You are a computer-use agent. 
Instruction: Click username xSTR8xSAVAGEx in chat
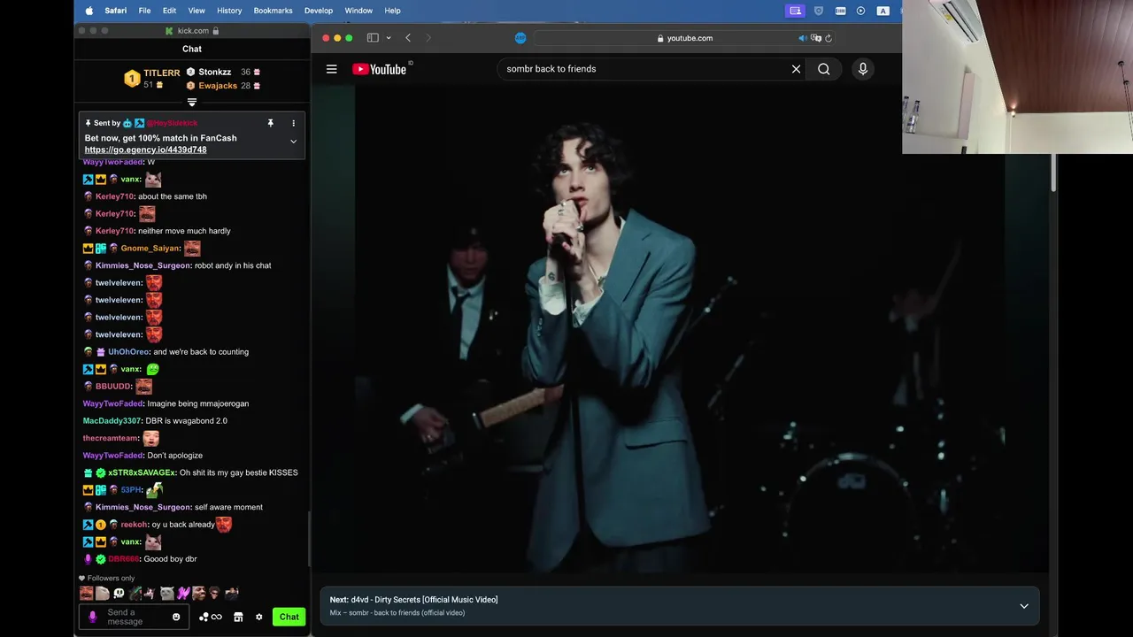[143, 472]
